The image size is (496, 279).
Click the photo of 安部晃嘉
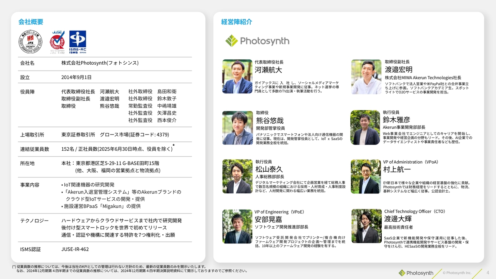[x=238, y=227]
